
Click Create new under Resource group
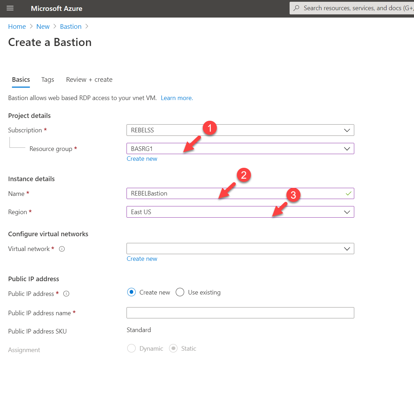pos(142,159)
